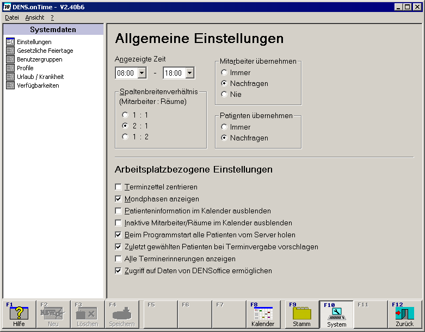Screen dimensions: 425x332
Task: Click the F3 Löschen toolbar button
Action: click(x=87, y=315)
